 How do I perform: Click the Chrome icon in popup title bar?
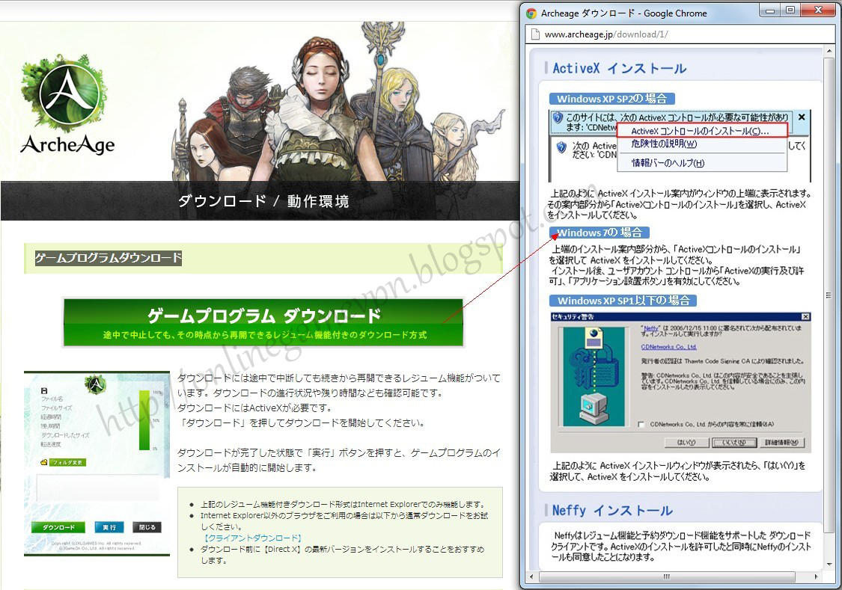coord(531,13)
